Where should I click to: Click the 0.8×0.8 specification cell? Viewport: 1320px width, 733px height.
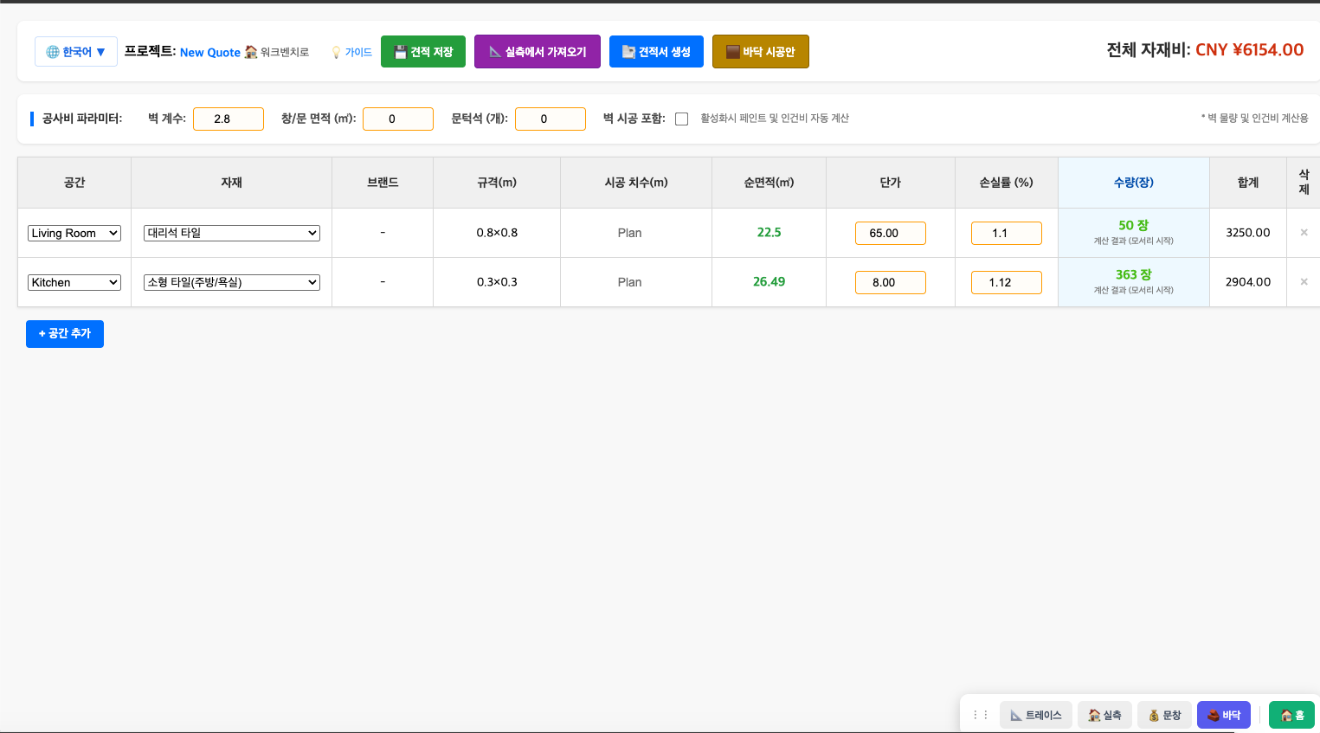point(497,233)
